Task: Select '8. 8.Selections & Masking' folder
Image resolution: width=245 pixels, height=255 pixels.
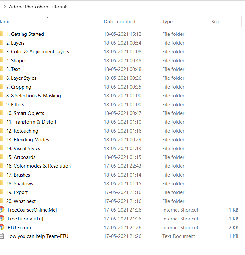Action: 34,96
